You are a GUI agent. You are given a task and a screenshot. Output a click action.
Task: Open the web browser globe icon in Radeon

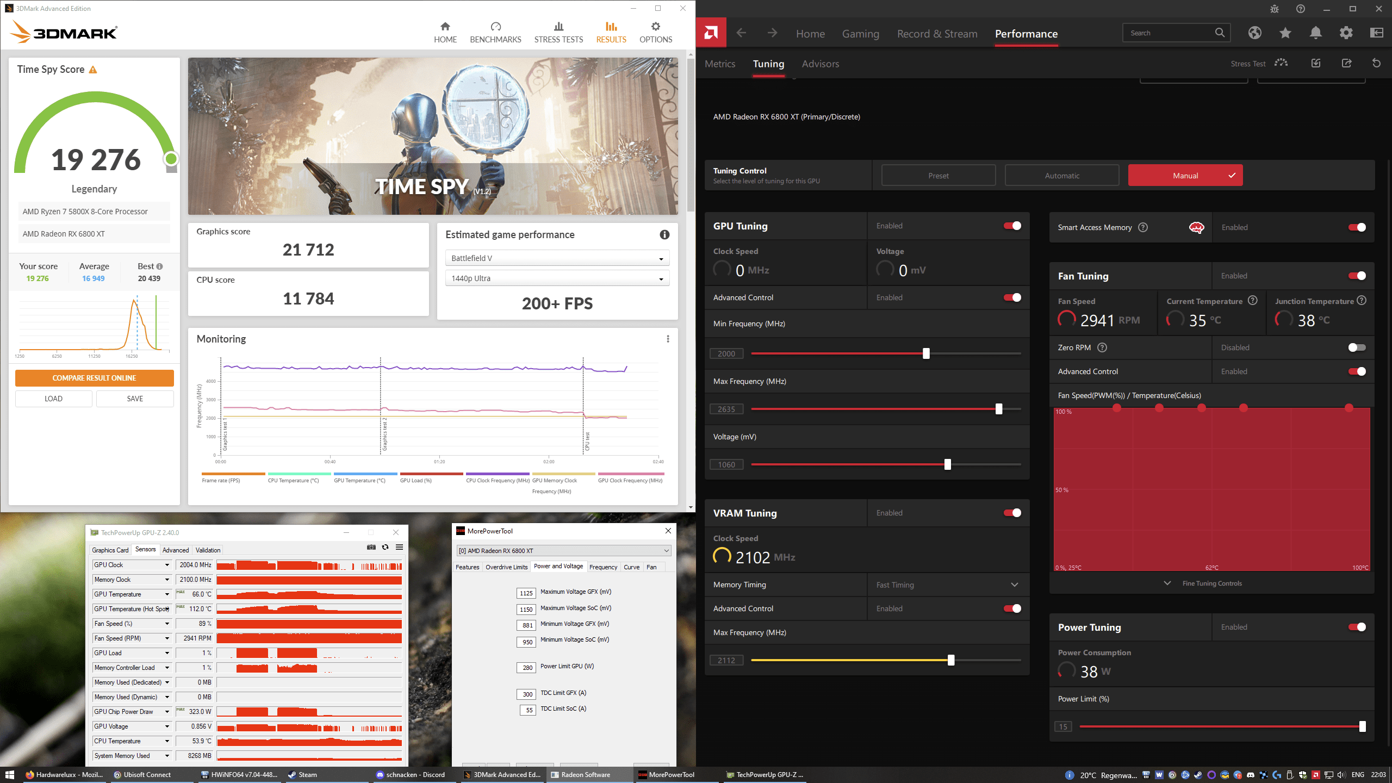pyautogui.click(x=1254, y=33)
